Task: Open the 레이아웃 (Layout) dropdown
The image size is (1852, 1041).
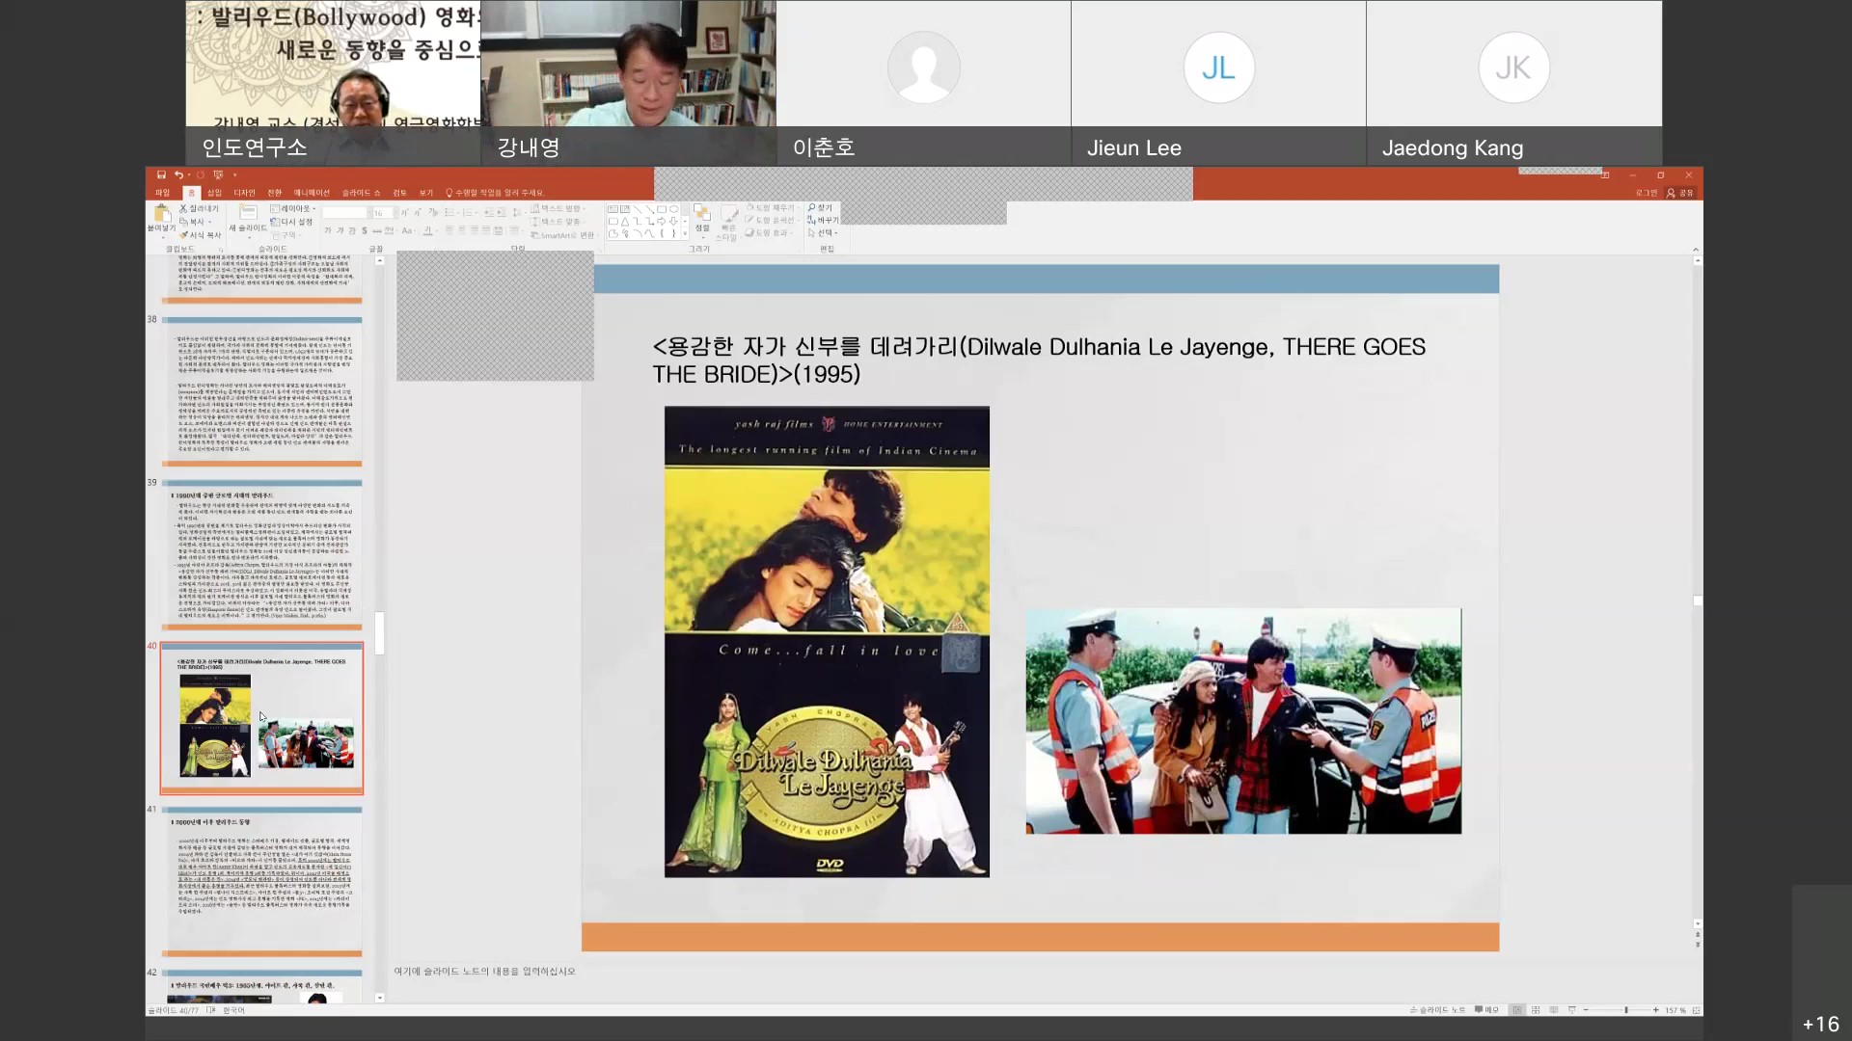Action: 293,208
